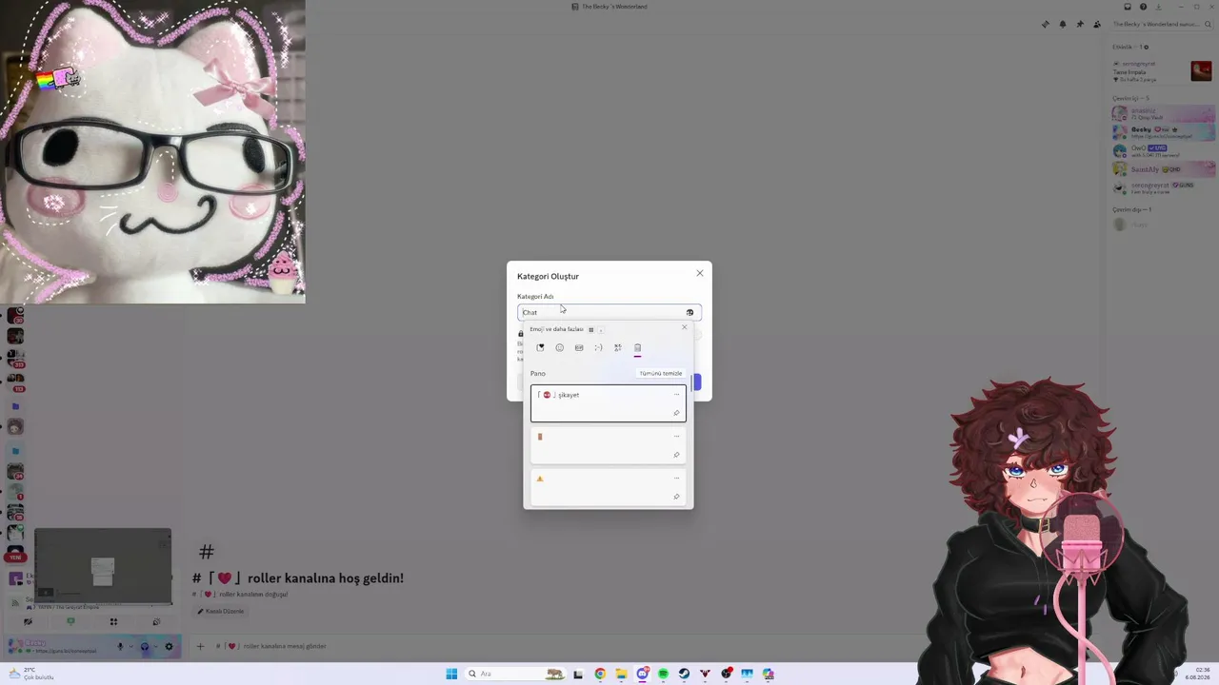Open the weather widget on taskbar

point(30,674)
